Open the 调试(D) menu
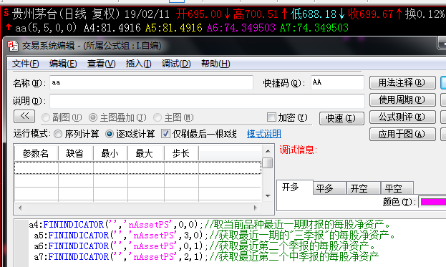Image resolution: width=446 pixels, height=267 pixels. (x=176, y=64)
